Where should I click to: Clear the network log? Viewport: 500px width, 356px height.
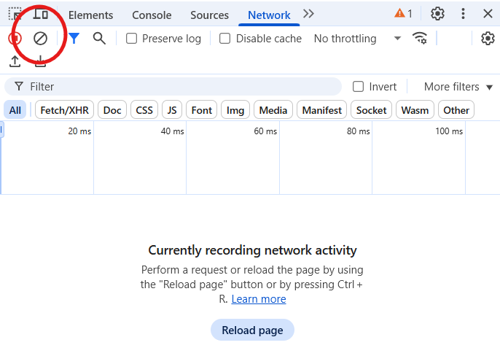click(x=41, y=39)
